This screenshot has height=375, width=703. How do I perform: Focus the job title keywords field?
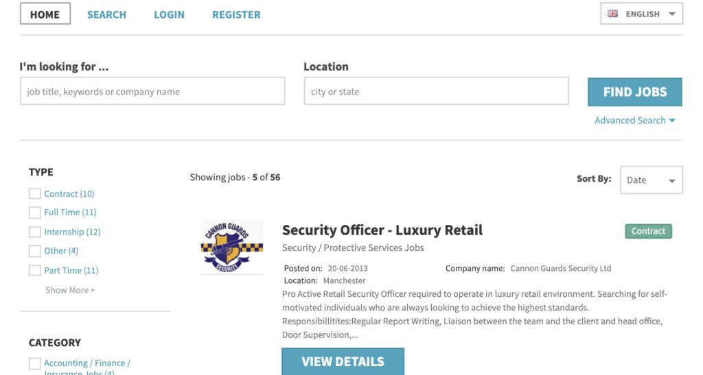point(152,91)
